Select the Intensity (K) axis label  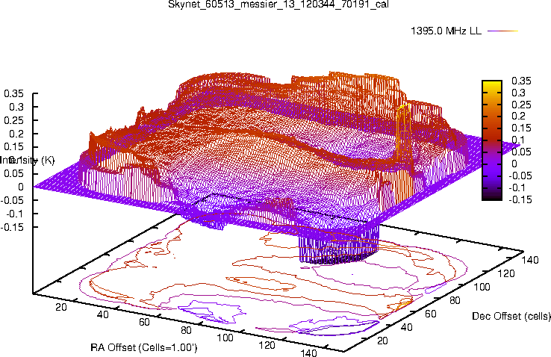(x=28, y=161)
